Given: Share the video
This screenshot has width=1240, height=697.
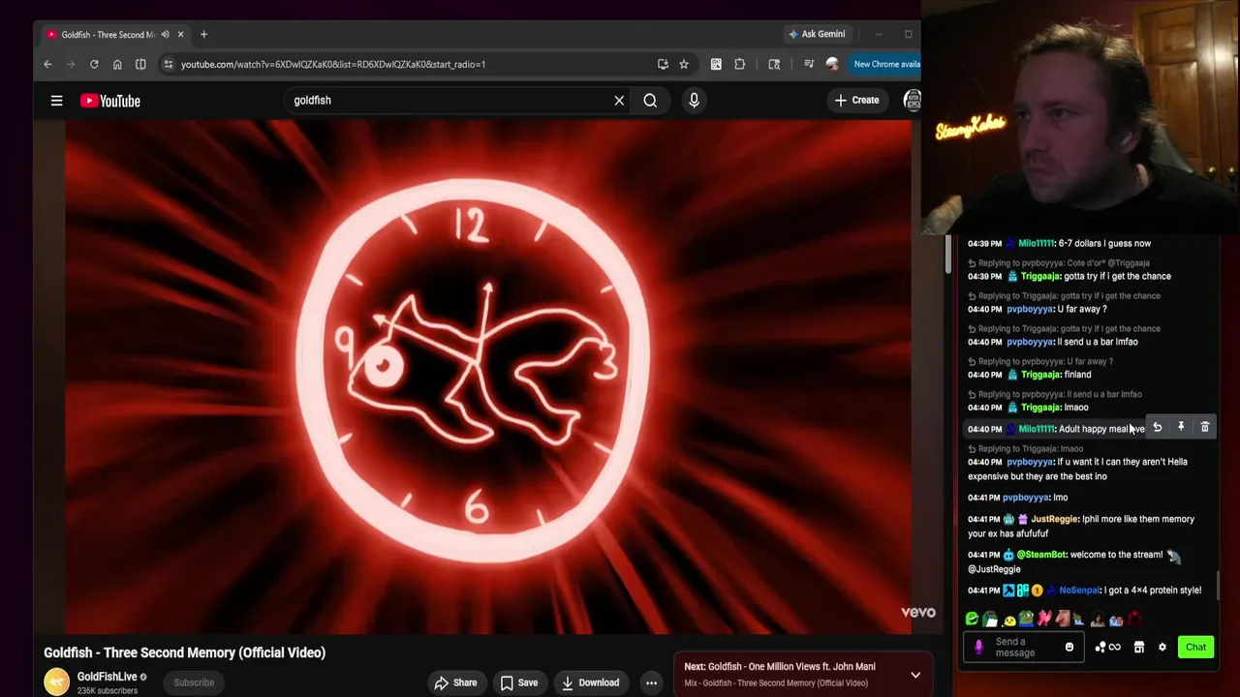Looking at the screenshot, I should coord(455,682).
